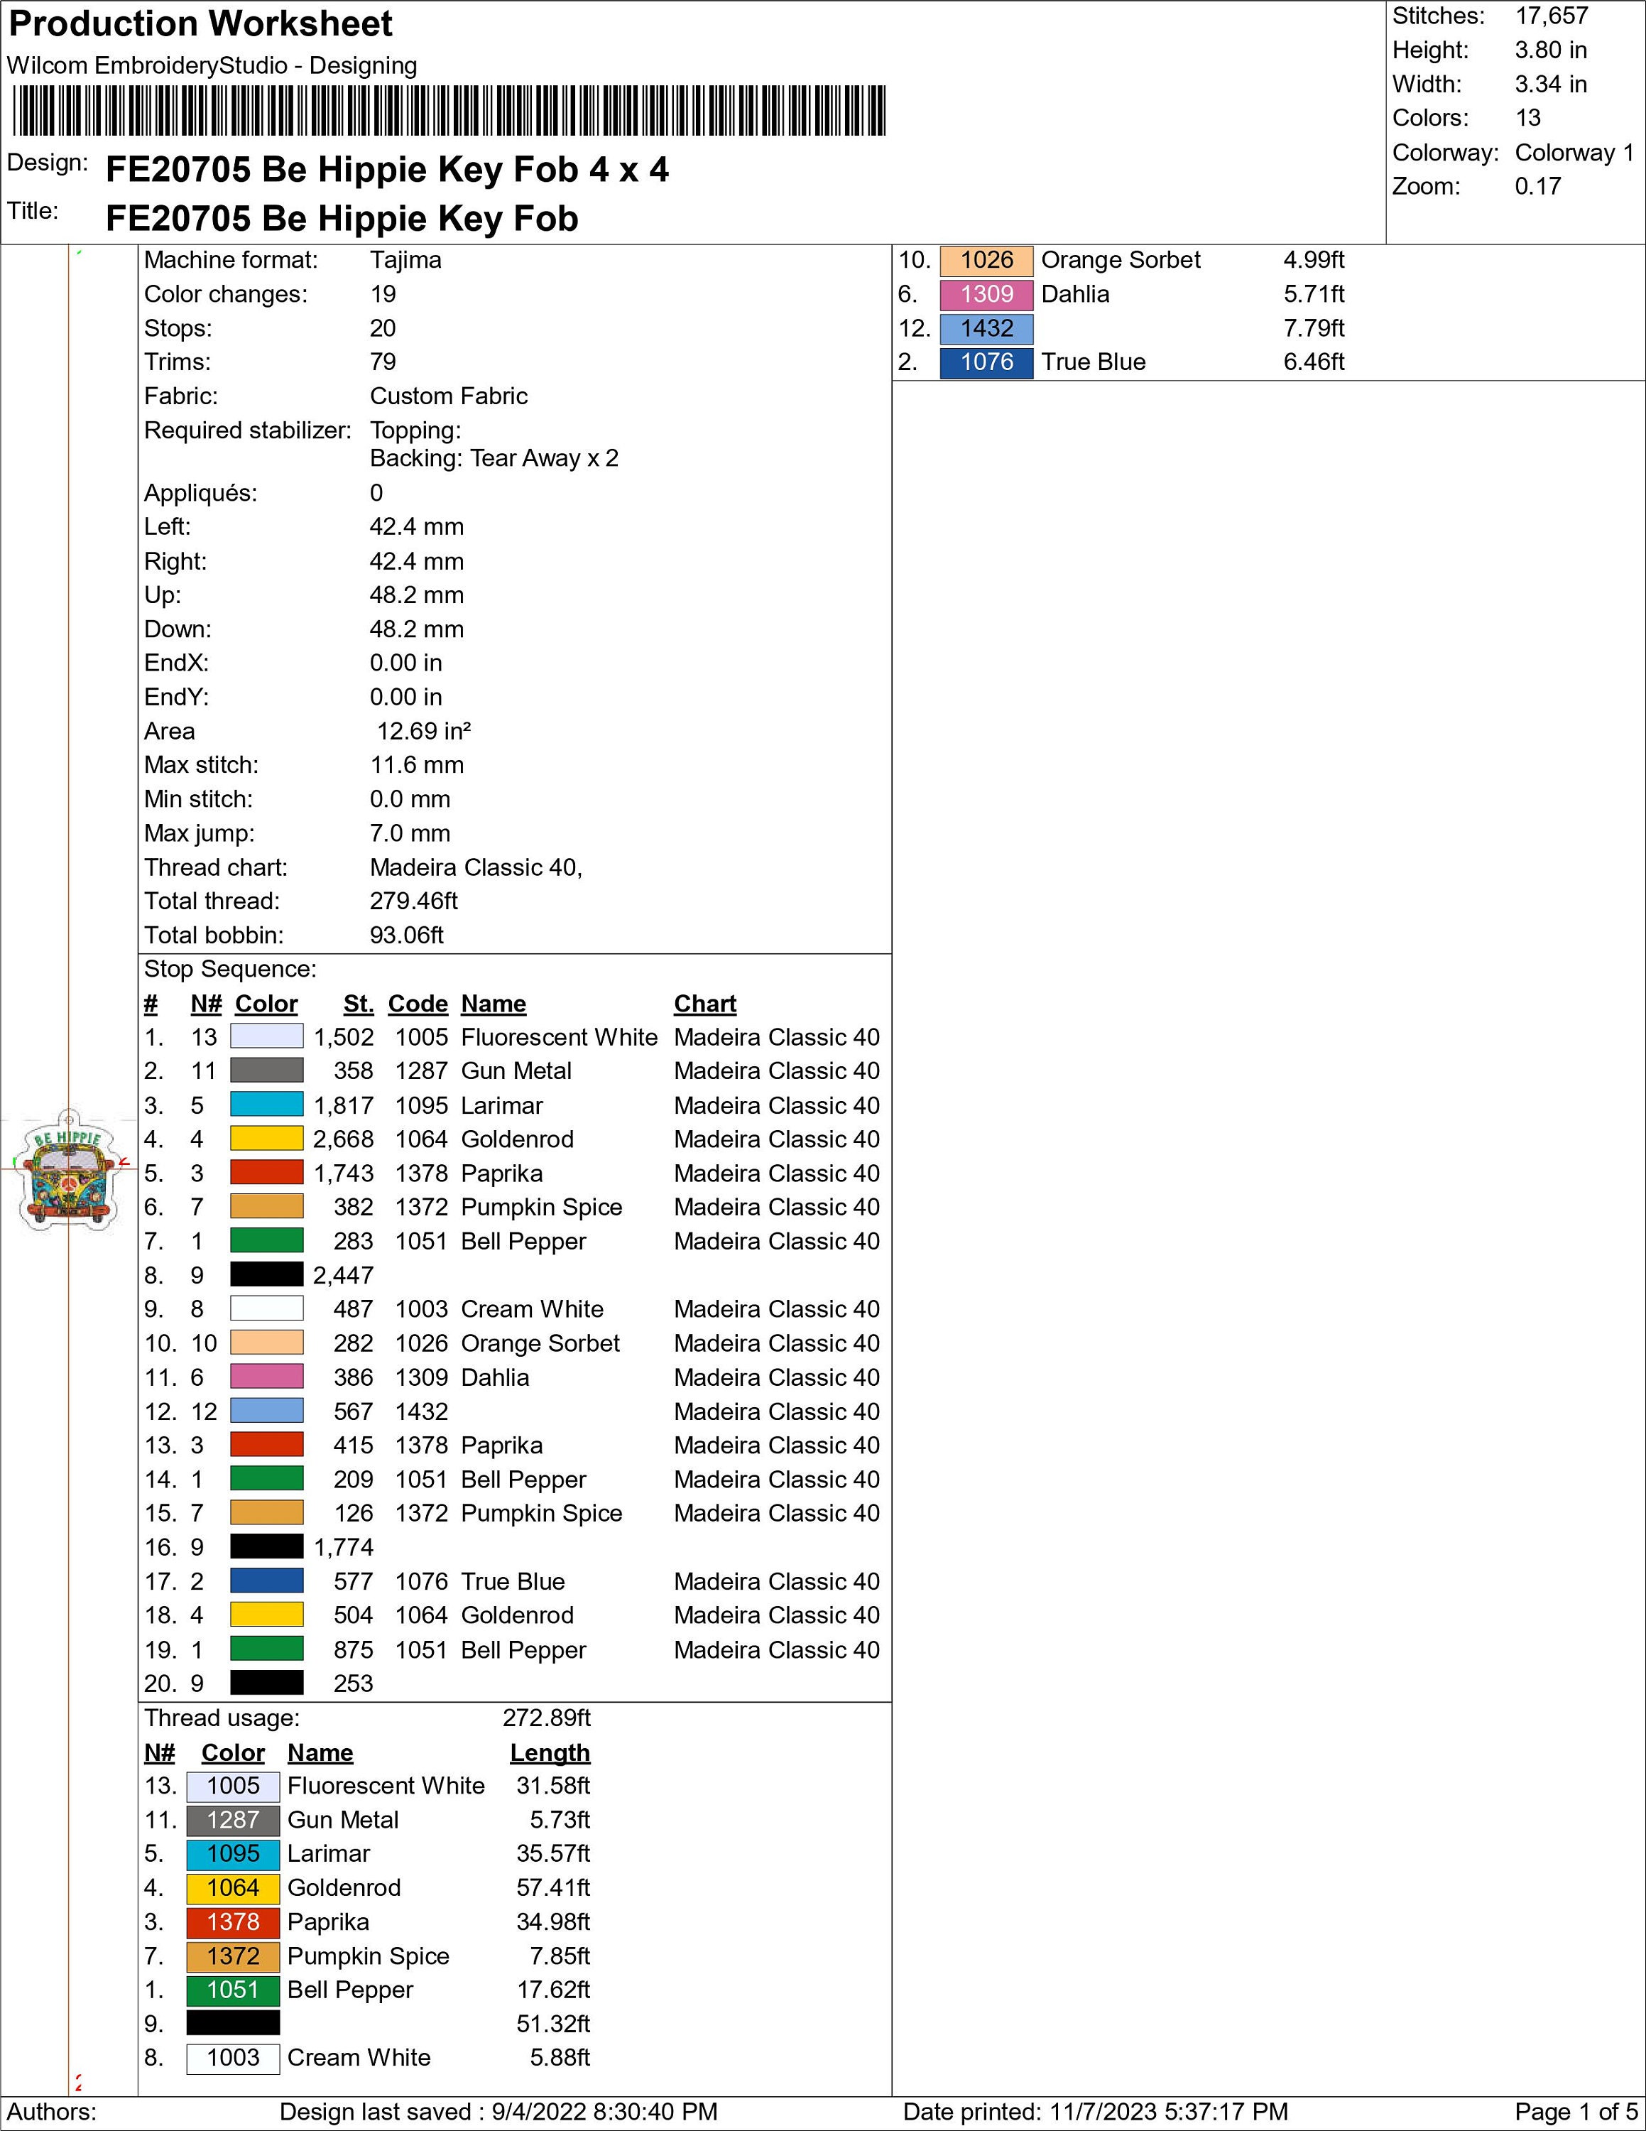
Task: Click 'Wilcom EmbroideryStudio - Designing' text
Action: pos(212,66)
